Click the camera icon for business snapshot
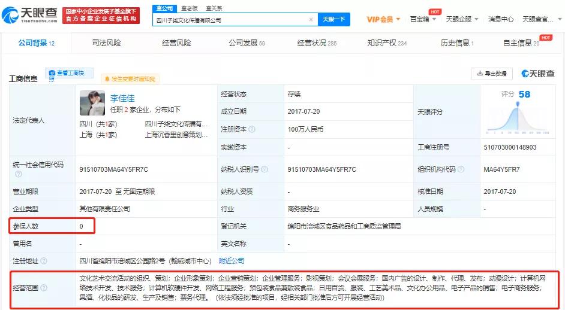The height and width of the screenshot is (310, 565). [52, 73]
